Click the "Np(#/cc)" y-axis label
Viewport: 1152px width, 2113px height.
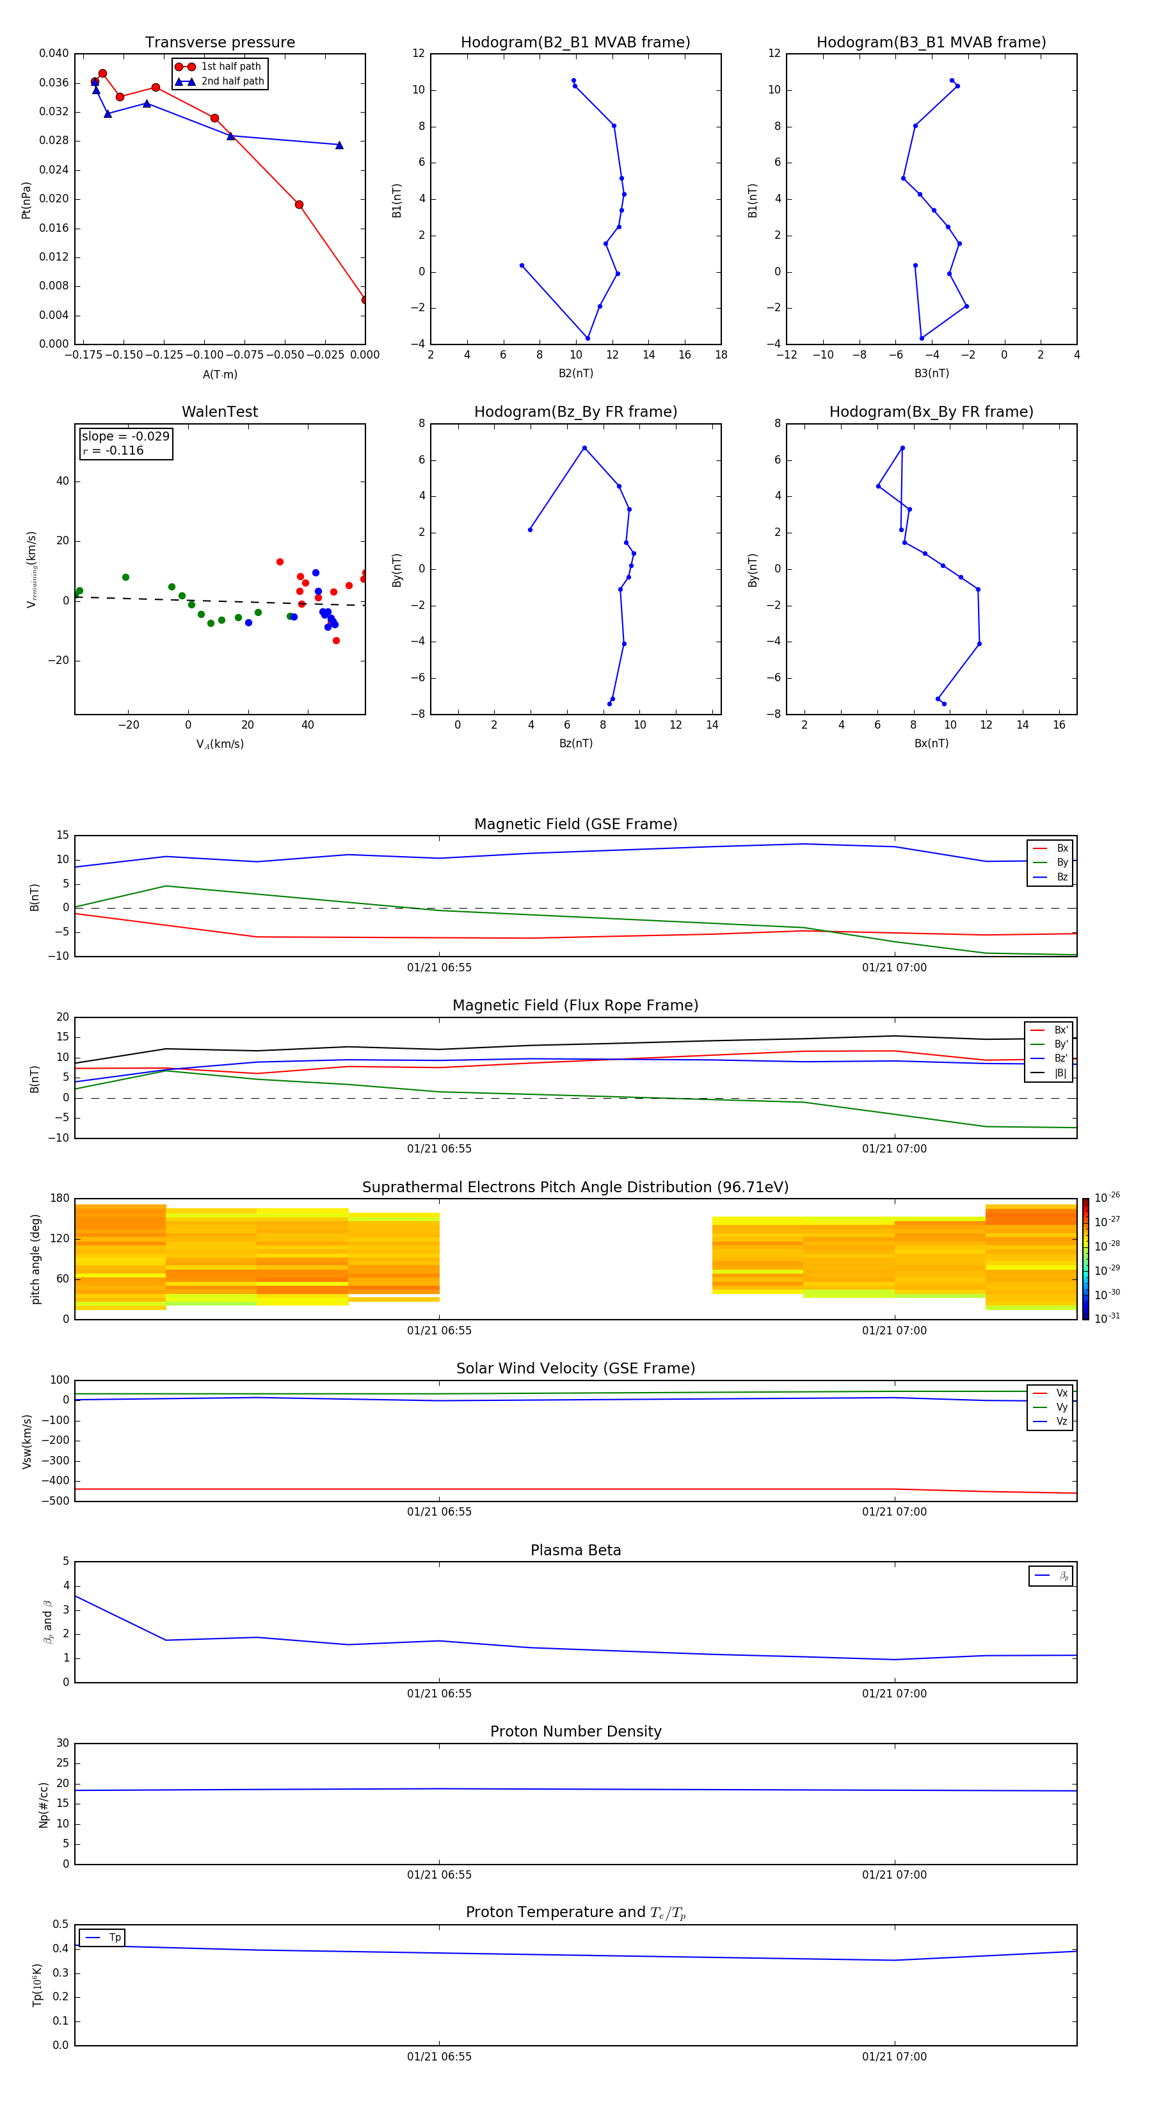[x=44, y=1804]
